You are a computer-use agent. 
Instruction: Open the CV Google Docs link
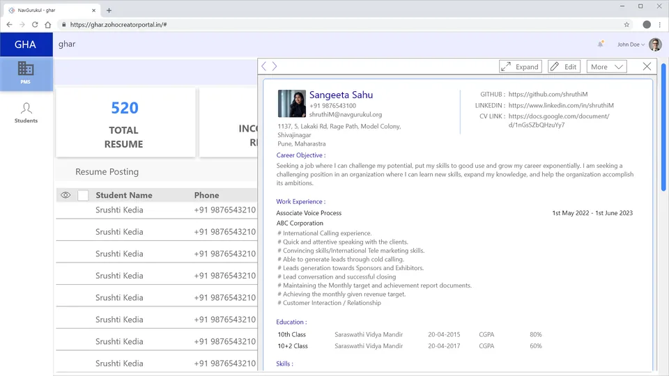558,120
